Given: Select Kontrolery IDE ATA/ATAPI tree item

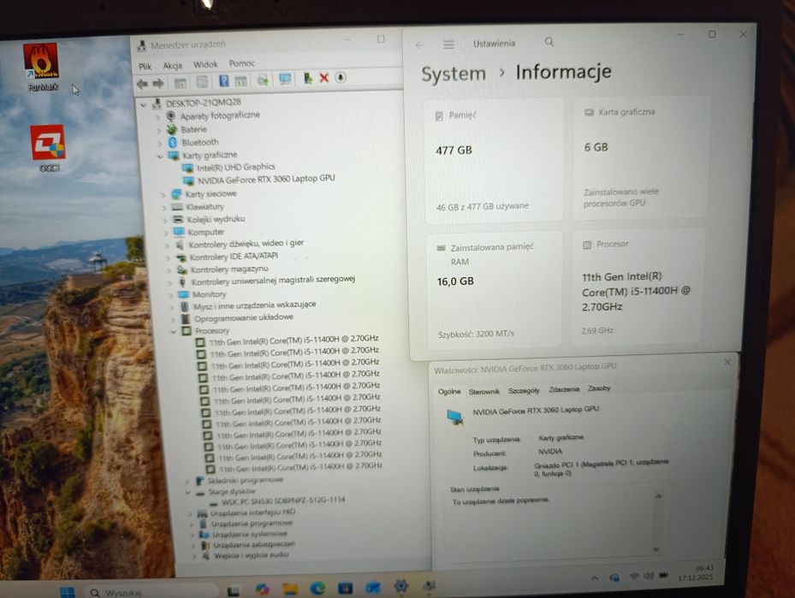Looking at the screenshot, I should (x=234, y=257).
